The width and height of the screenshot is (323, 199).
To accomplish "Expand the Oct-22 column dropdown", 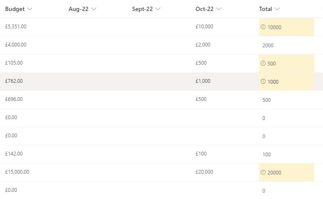I will 218,9.
